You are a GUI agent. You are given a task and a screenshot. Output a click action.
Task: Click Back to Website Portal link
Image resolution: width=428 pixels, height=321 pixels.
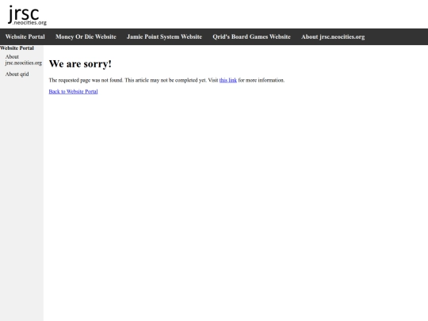[x=73, y=92]
